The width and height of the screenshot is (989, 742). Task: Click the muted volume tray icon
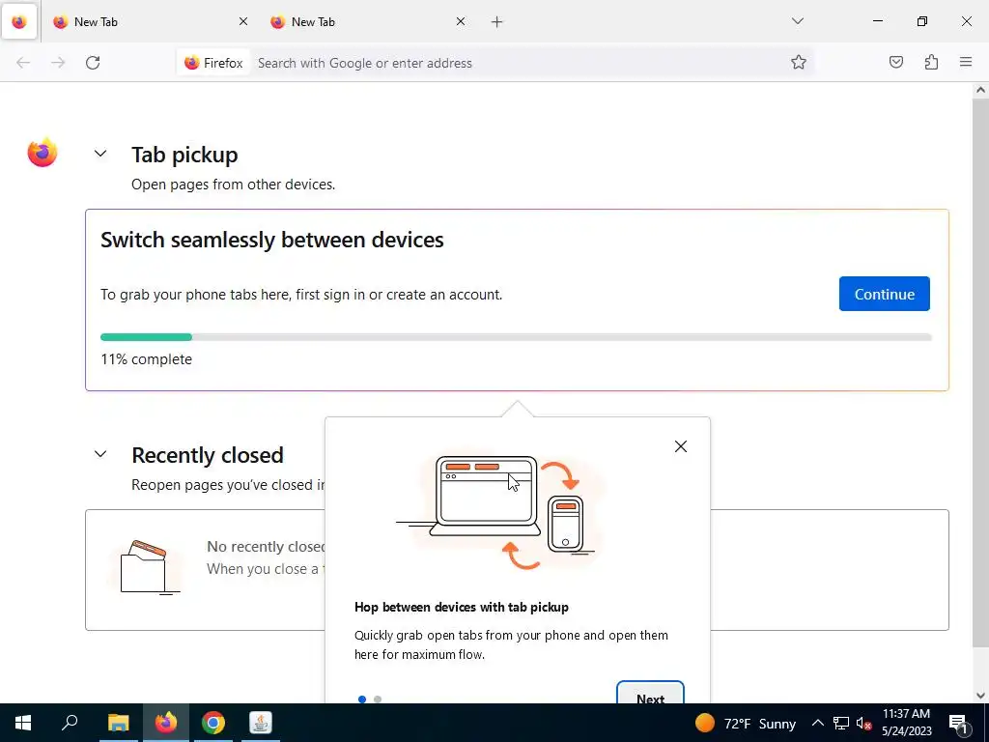863,723
